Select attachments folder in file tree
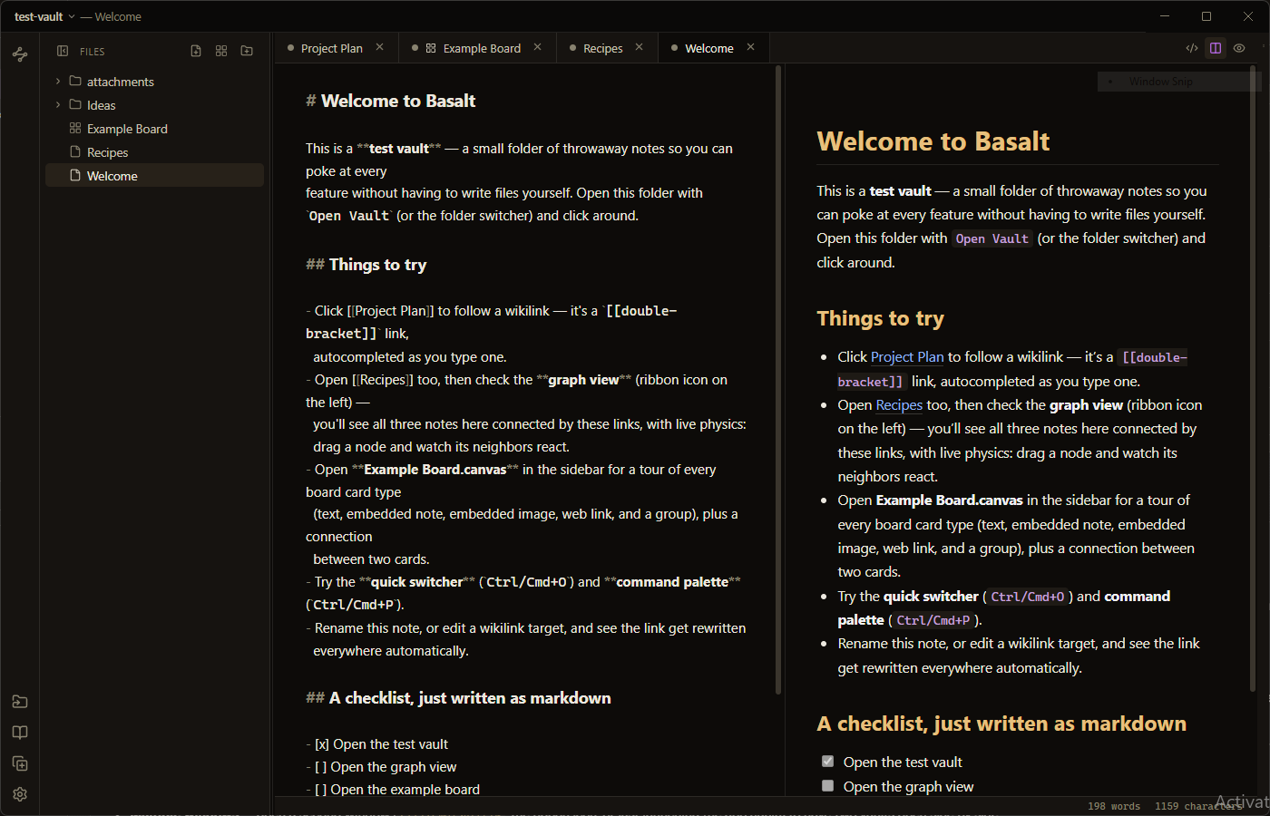The width and height of the screenshot is (1270, 816). [155, 82]
